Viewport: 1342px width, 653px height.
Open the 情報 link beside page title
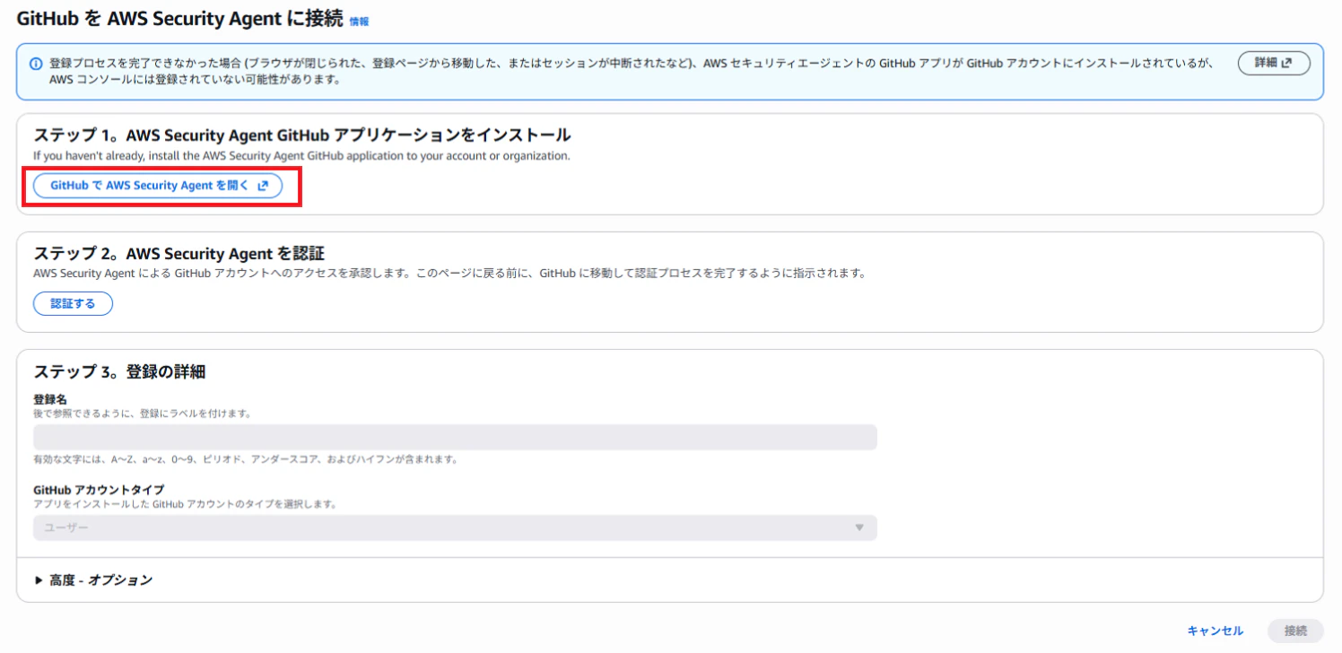[x=359, y=22]
